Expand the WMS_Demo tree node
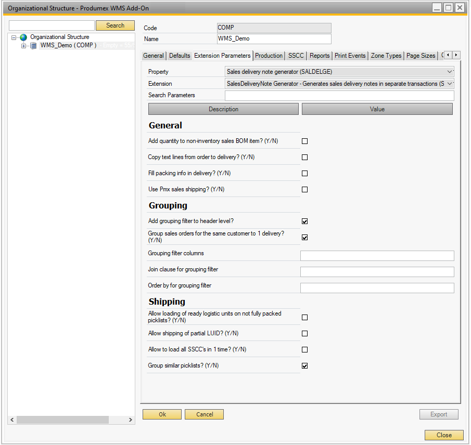471x445 pixels. pos(23,46)
